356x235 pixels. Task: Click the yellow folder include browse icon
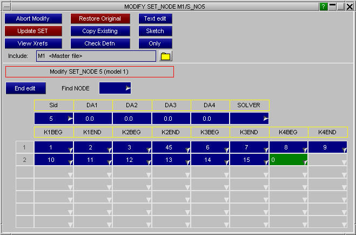pos(165,56)
